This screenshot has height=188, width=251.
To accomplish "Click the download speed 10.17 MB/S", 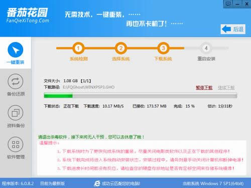I will (113, 106).
